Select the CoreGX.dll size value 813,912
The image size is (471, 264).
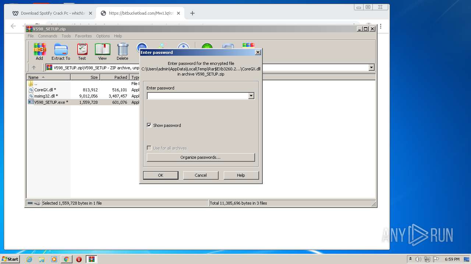tap(90, 89)
